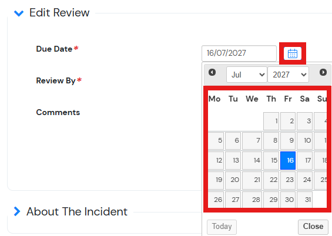Choose day 20 in calendar

click(233, 180)
